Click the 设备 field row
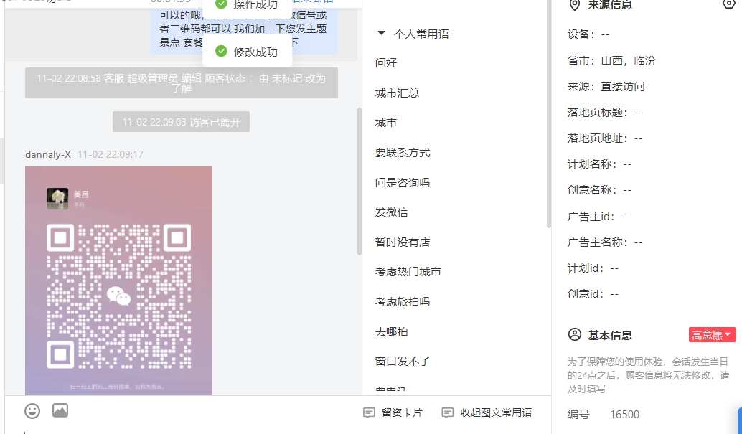Image resolution: width=742 pixels, height=434 pixels. click(588, 34)
